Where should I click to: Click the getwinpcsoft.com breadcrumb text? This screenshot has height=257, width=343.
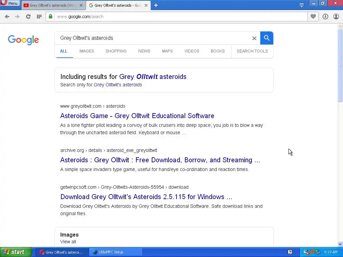point(124,187)
